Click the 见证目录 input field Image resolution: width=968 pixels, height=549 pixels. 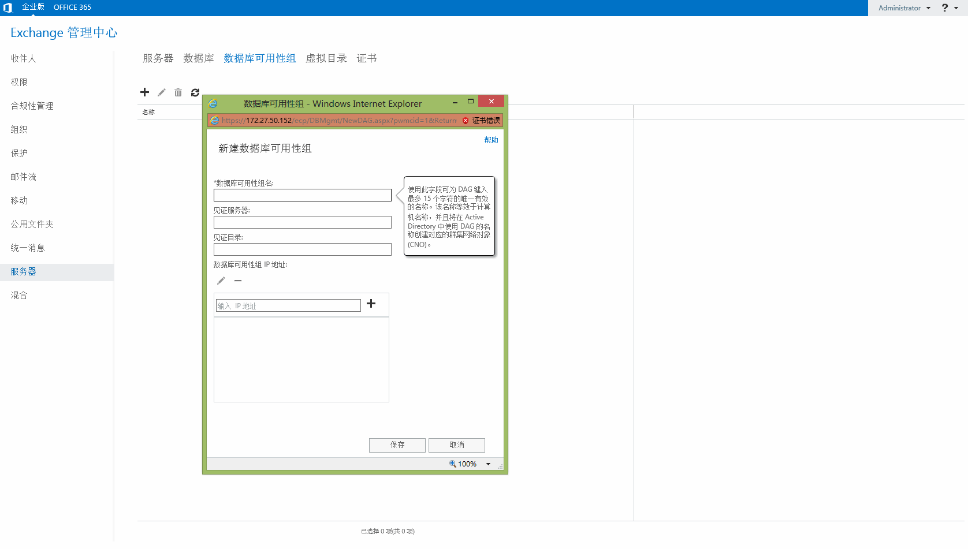pyautogui.click(x=303, y=249)
